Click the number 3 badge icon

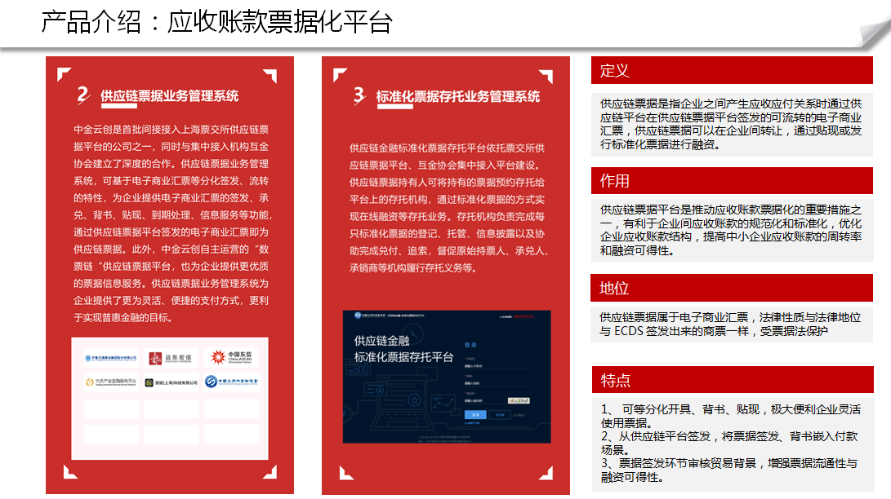pos(359,96)
